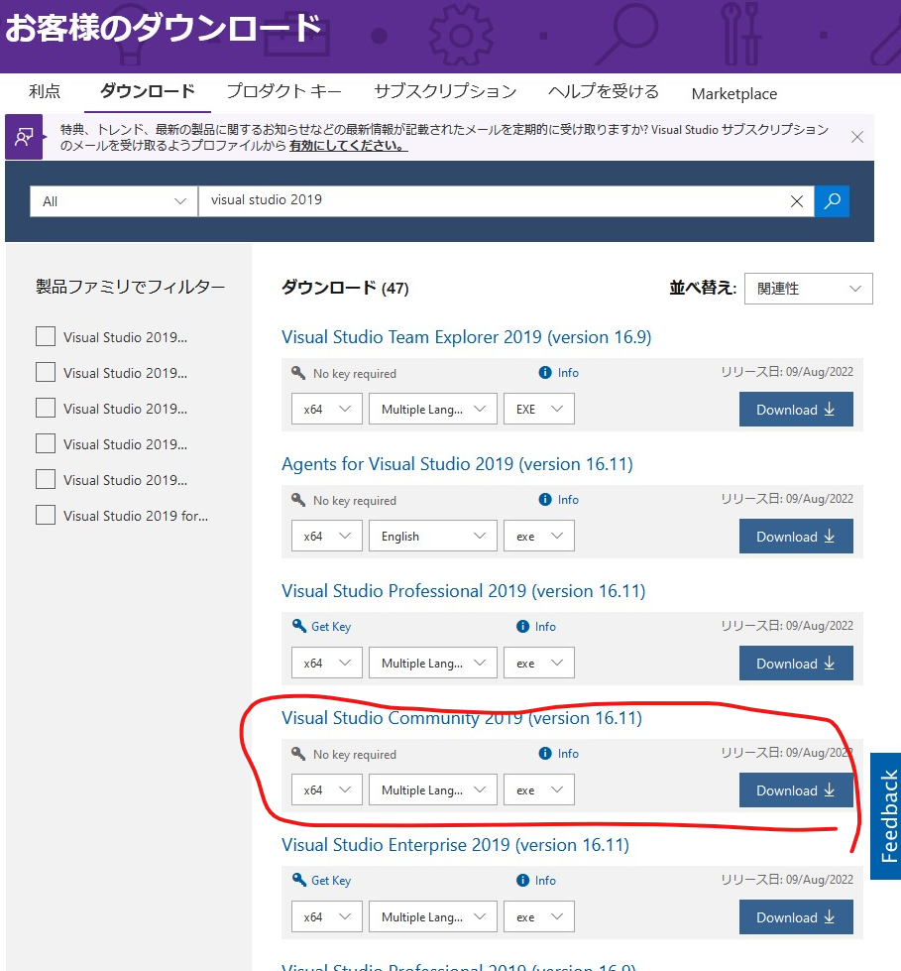This screenshot has width=901, height=971.
Task: Open x64 architecture dropdown for Team Explorer 2019
Action: (327, 409)
